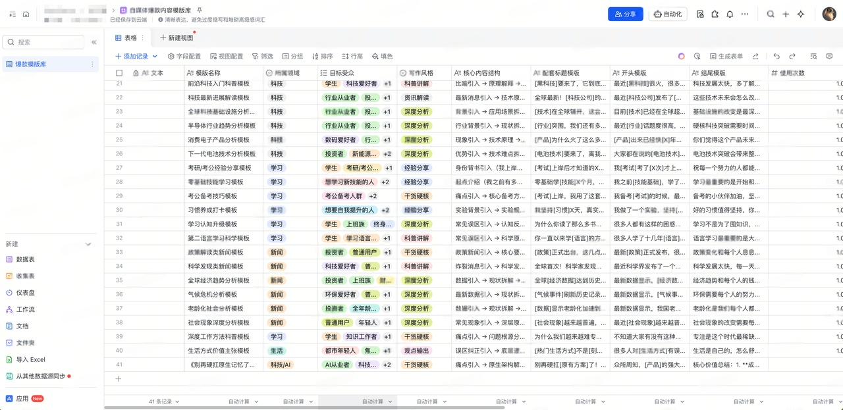Check the header select-all checkbox
843x410 pixels.
(119, 73)
